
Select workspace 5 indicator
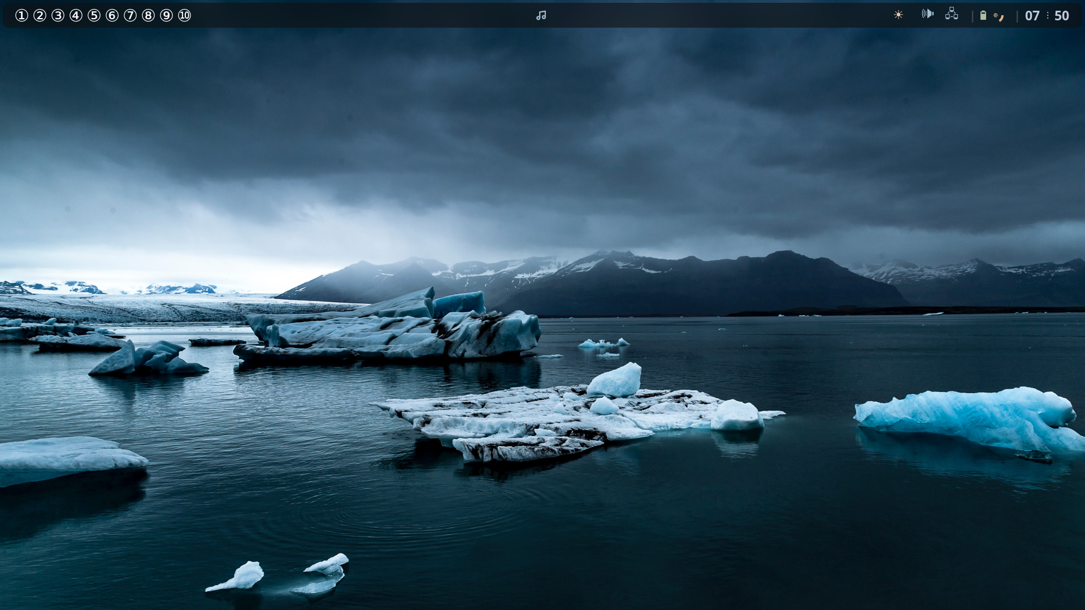tap(94, 15)
